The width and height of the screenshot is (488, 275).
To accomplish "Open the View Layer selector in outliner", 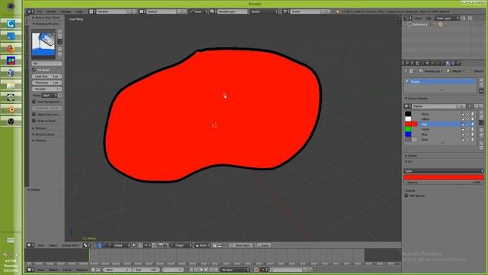I will (x=448, y=18).
